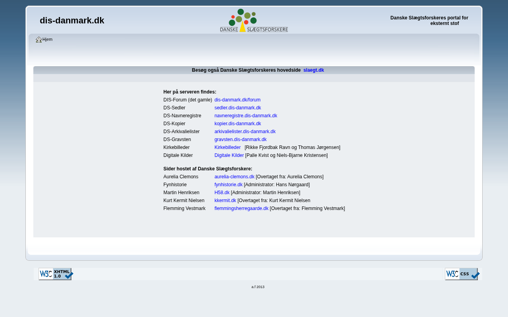
Task: Click the 'Flemming Vestmark' name cell
Action: click(185, 208)
